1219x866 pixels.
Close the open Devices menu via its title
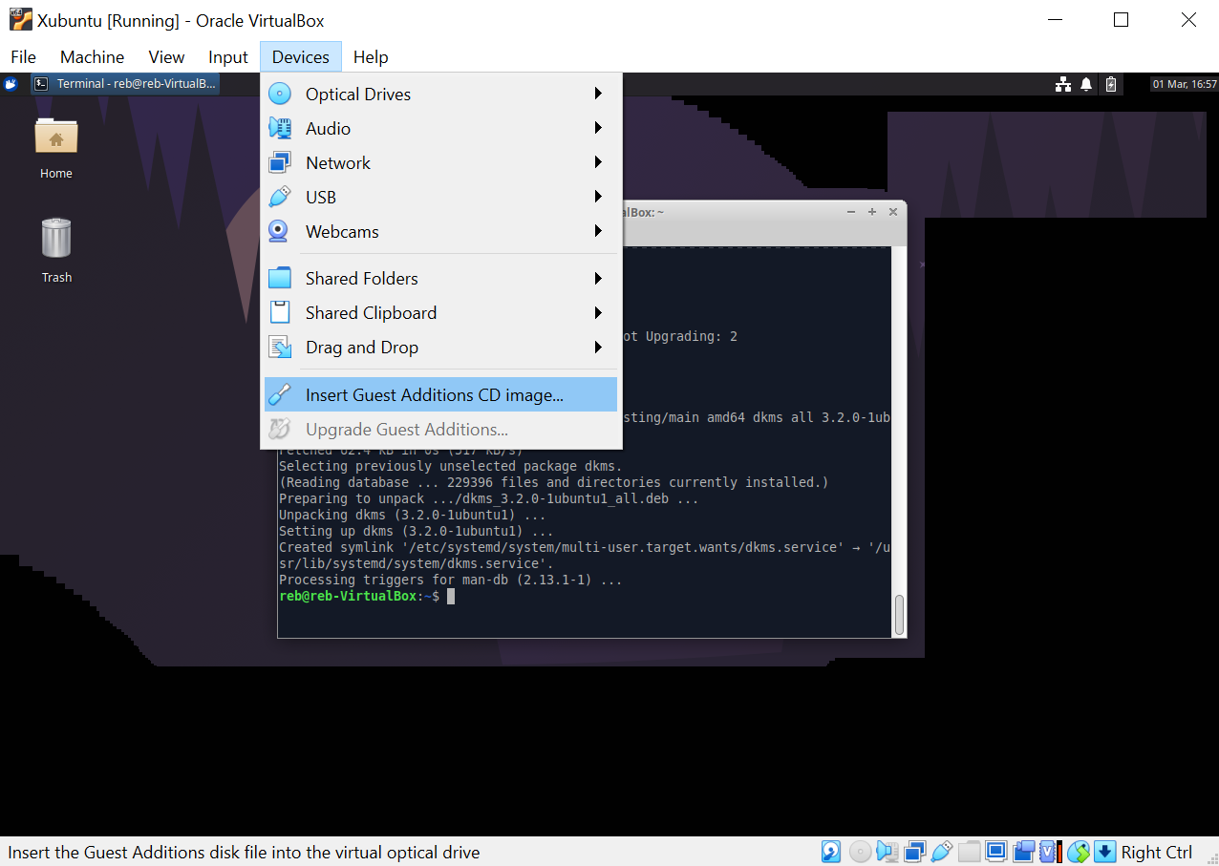coord(300,57)
